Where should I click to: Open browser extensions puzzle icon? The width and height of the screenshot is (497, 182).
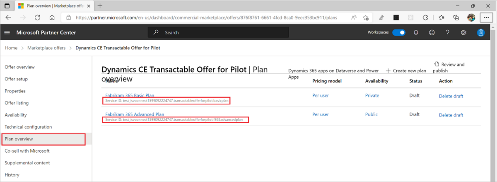tap(425, 18)
